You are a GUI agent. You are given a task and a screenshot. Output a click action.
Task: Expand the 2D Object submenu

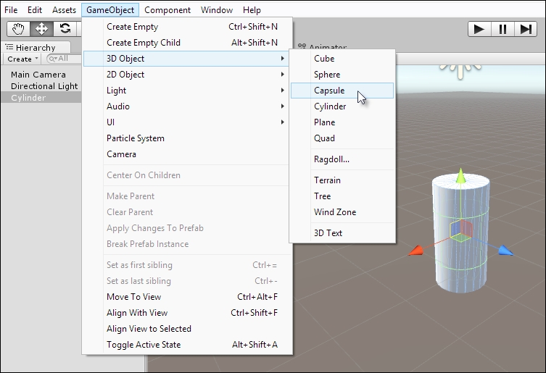[186, 75]
